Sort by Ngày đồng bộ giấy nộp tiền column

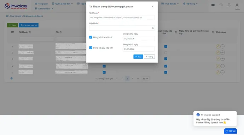(213, 32)
